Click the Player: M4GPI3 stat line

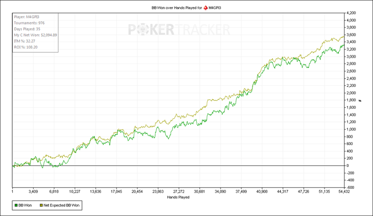point(27,17)
